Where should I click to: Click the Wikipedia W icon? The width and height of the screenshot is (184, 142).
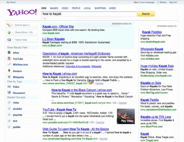9,77
